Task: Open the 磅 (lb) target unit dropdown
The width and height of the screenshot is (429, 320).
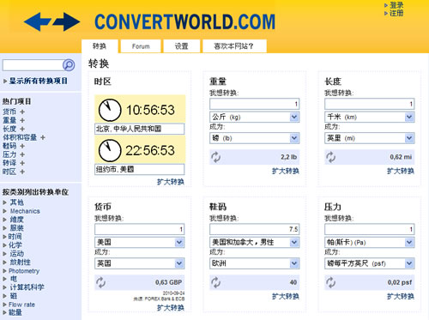Action: click(x=255, y=138)
